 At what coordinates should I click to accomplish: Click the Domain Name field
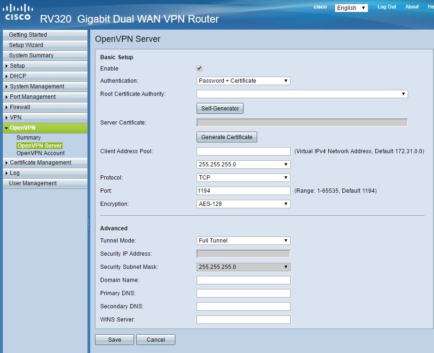243,280
